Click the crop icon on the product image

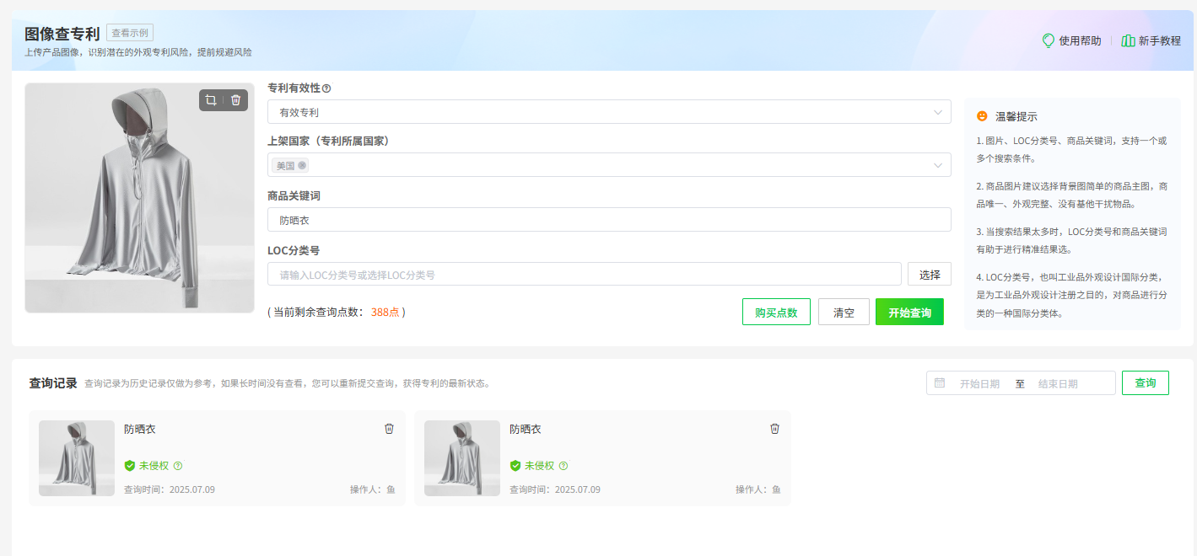coord(211,100)
